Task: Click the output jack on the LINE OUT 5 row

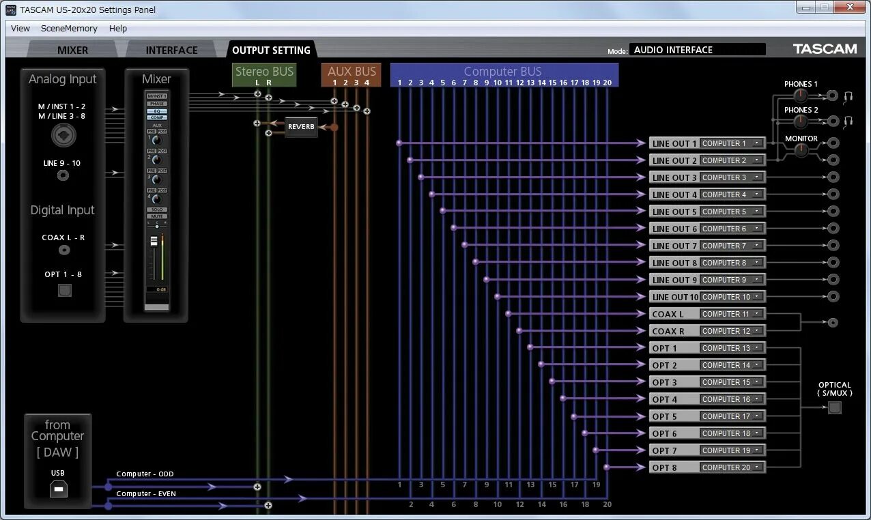Action: click(833, 211)
